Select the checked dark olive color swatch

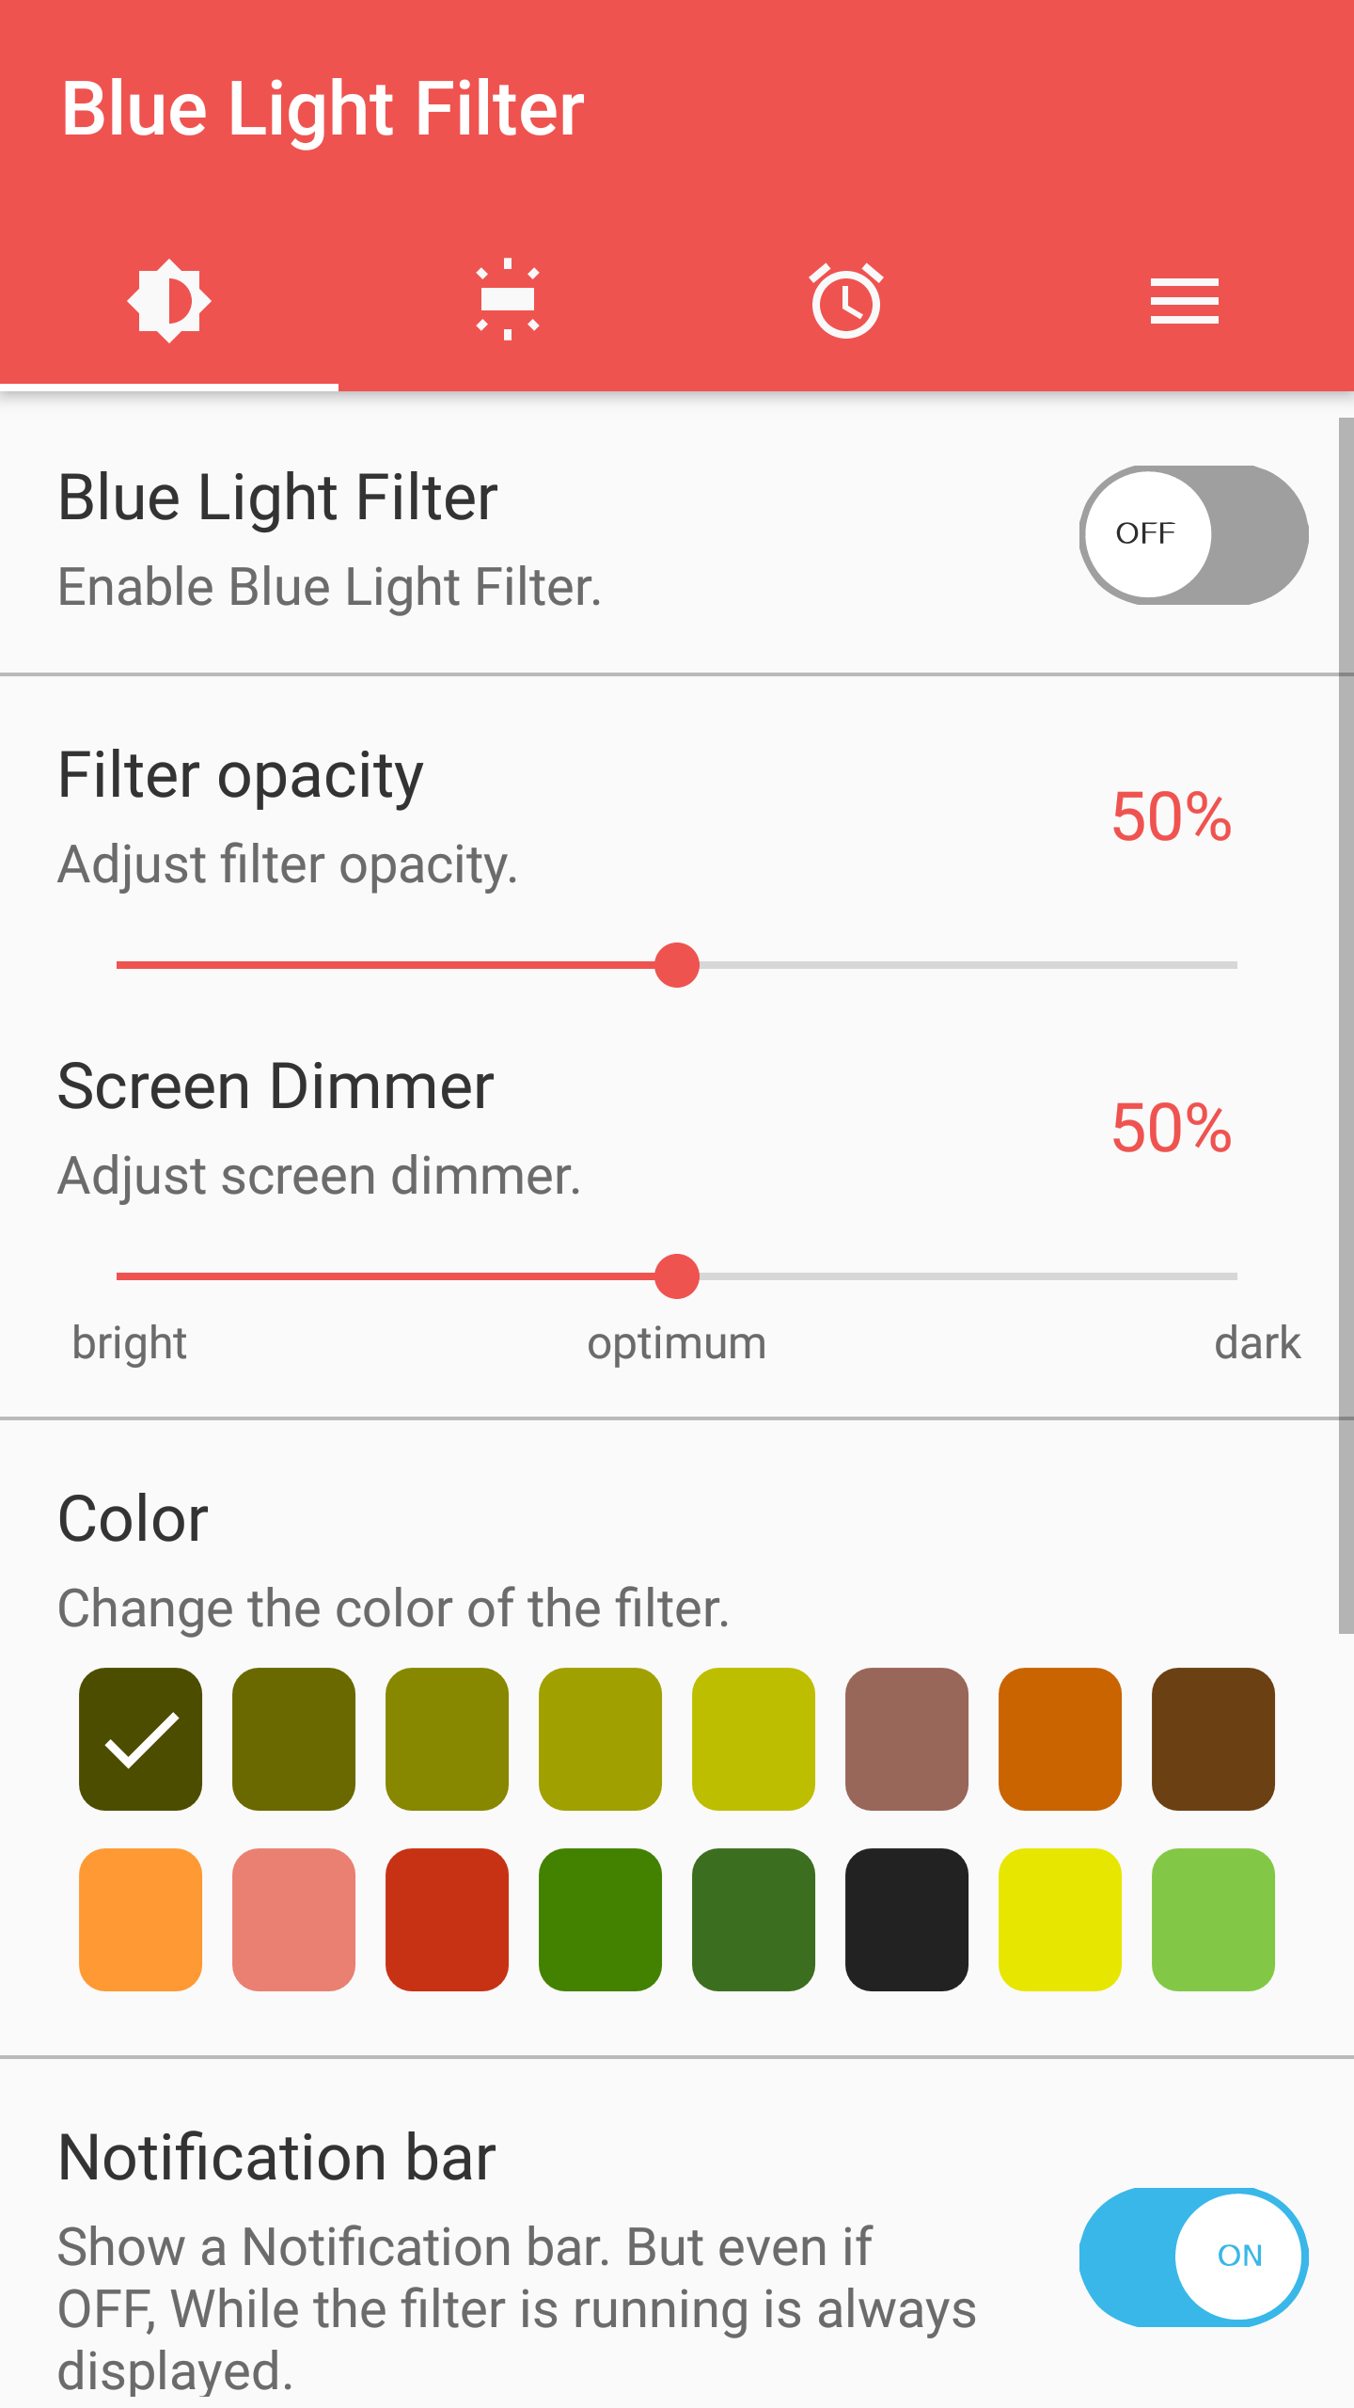141,1738
